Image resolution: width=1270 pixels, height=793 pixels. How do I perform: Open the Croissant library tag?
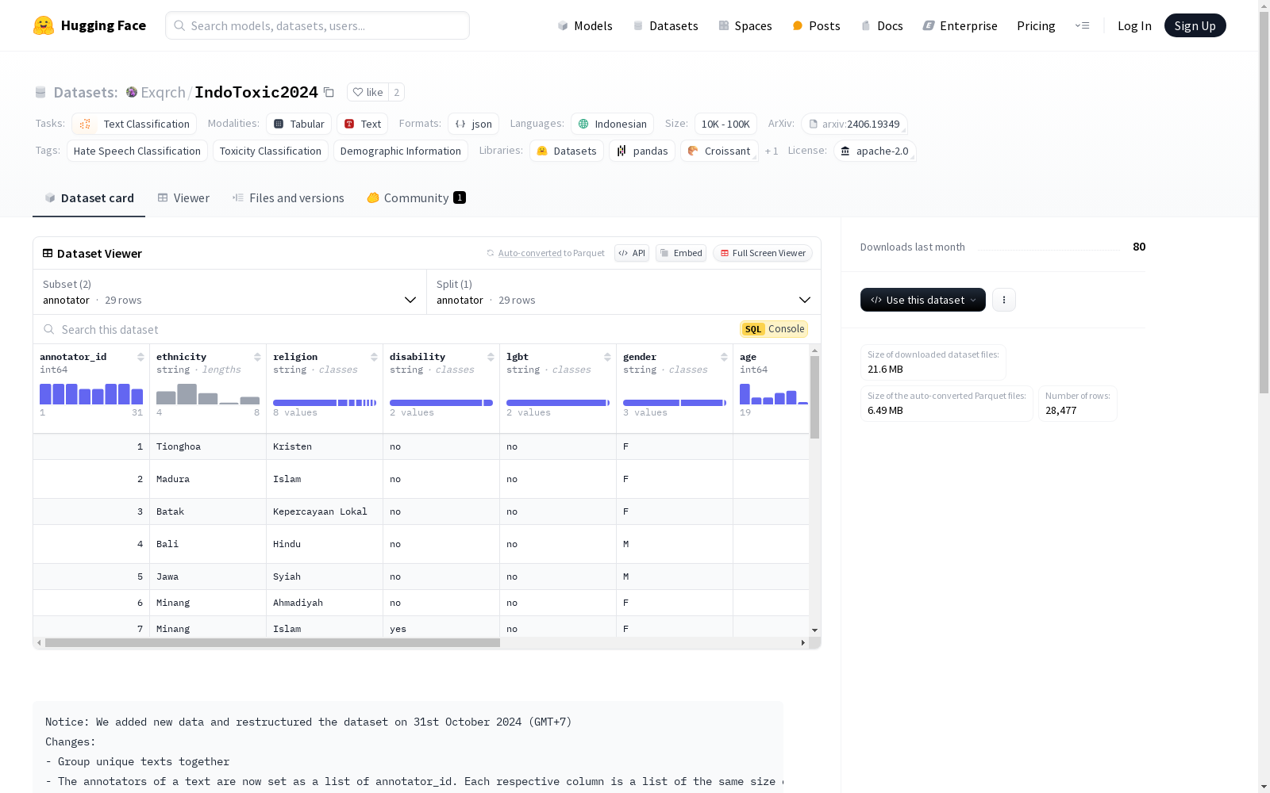click(719, 151)
